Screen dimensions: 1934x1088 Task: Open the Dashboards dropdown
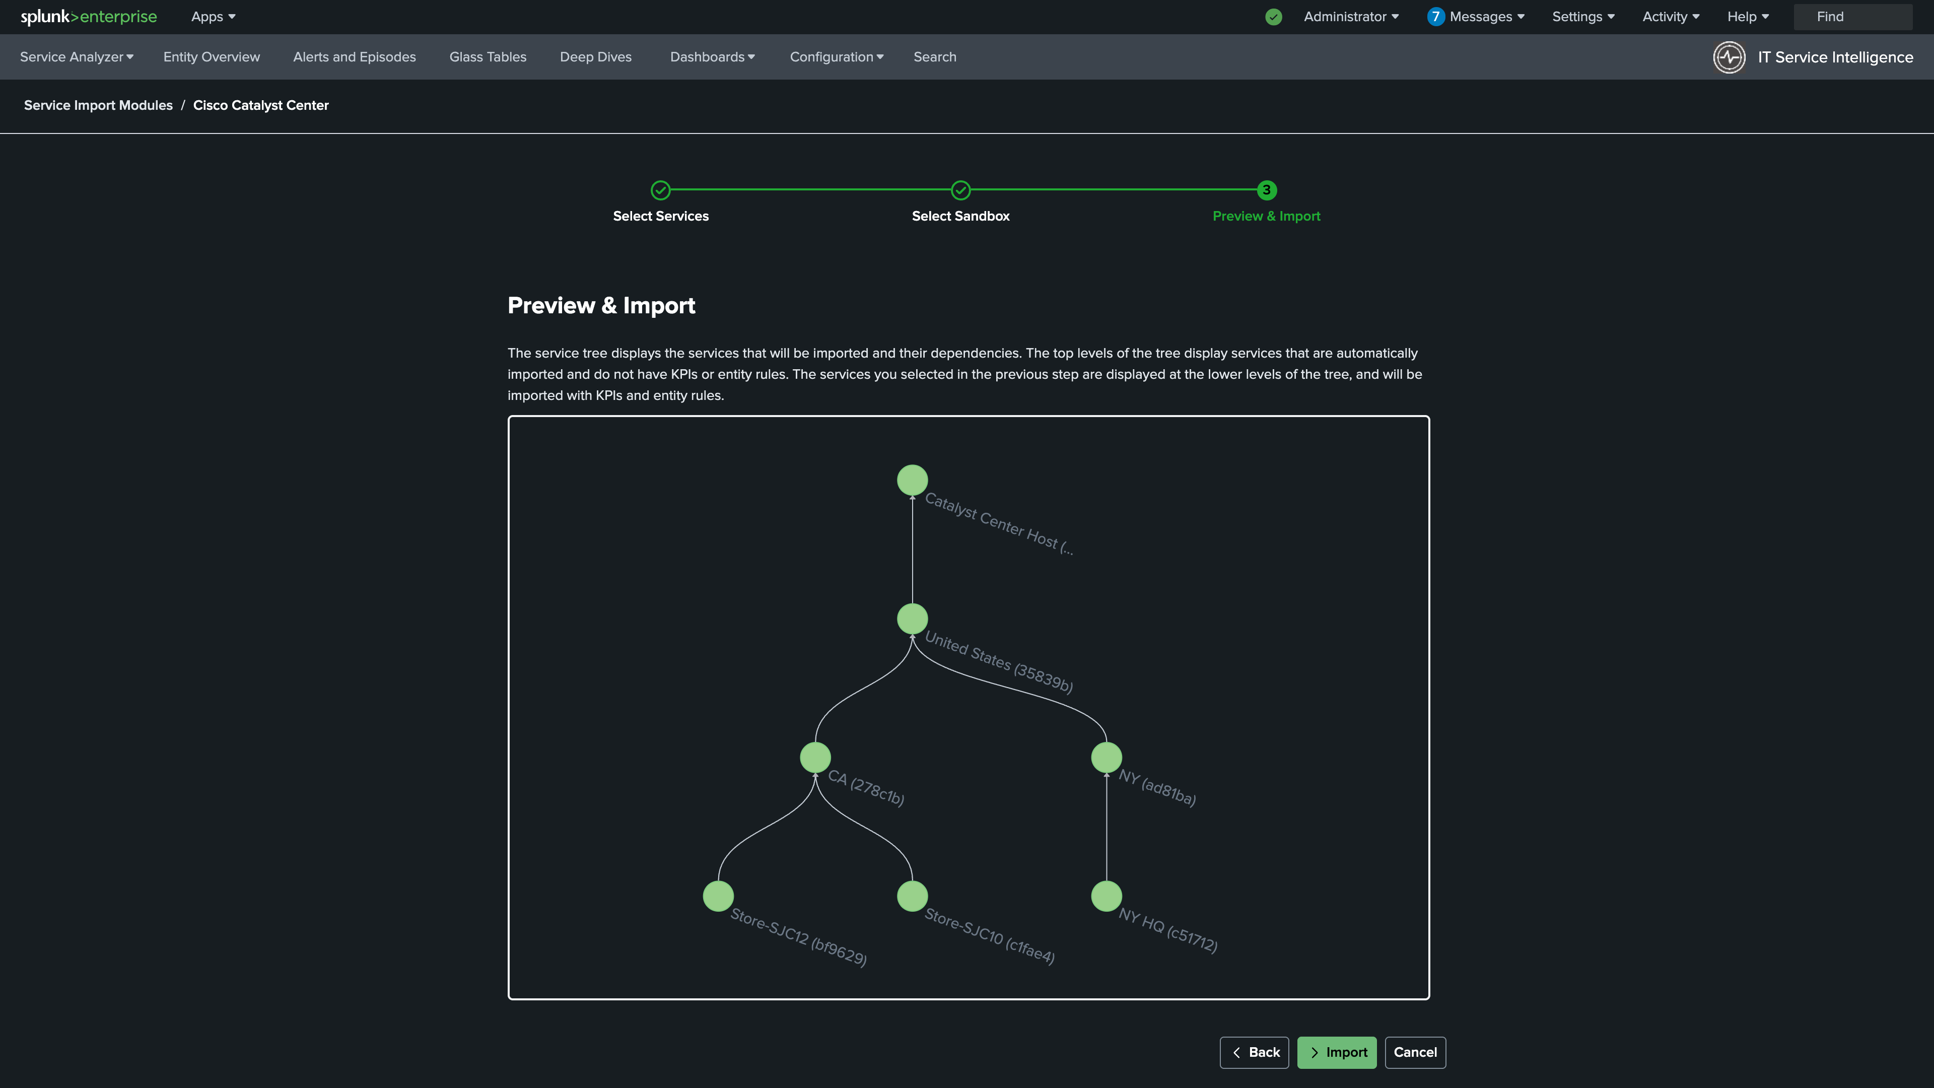click(x=713, y=57)
